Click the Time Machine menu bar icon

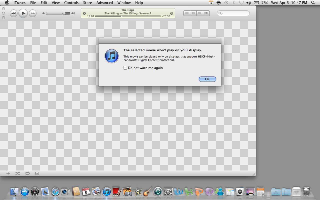pos(226,2)
